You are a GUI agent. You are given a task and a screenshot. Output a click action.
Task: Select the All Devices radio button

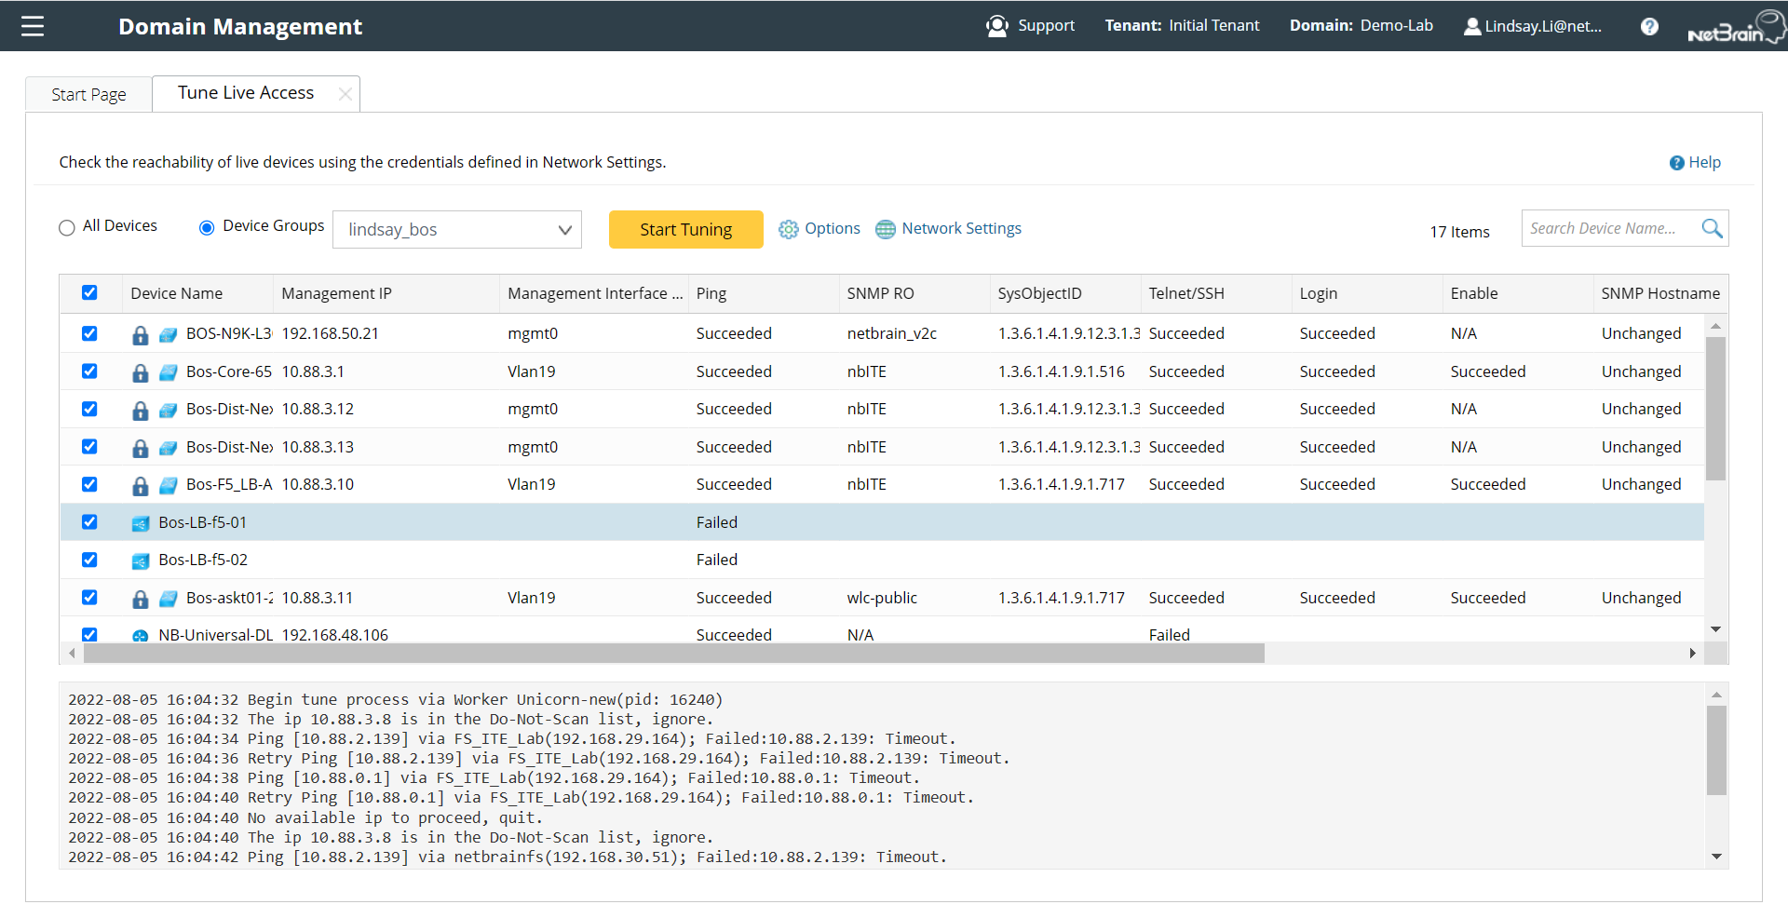(66, 226)
